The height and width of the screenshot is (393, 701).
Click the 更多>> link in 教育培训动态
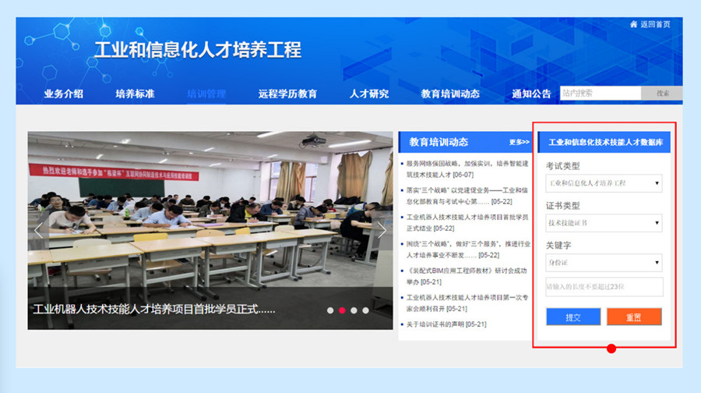point(519,143)
